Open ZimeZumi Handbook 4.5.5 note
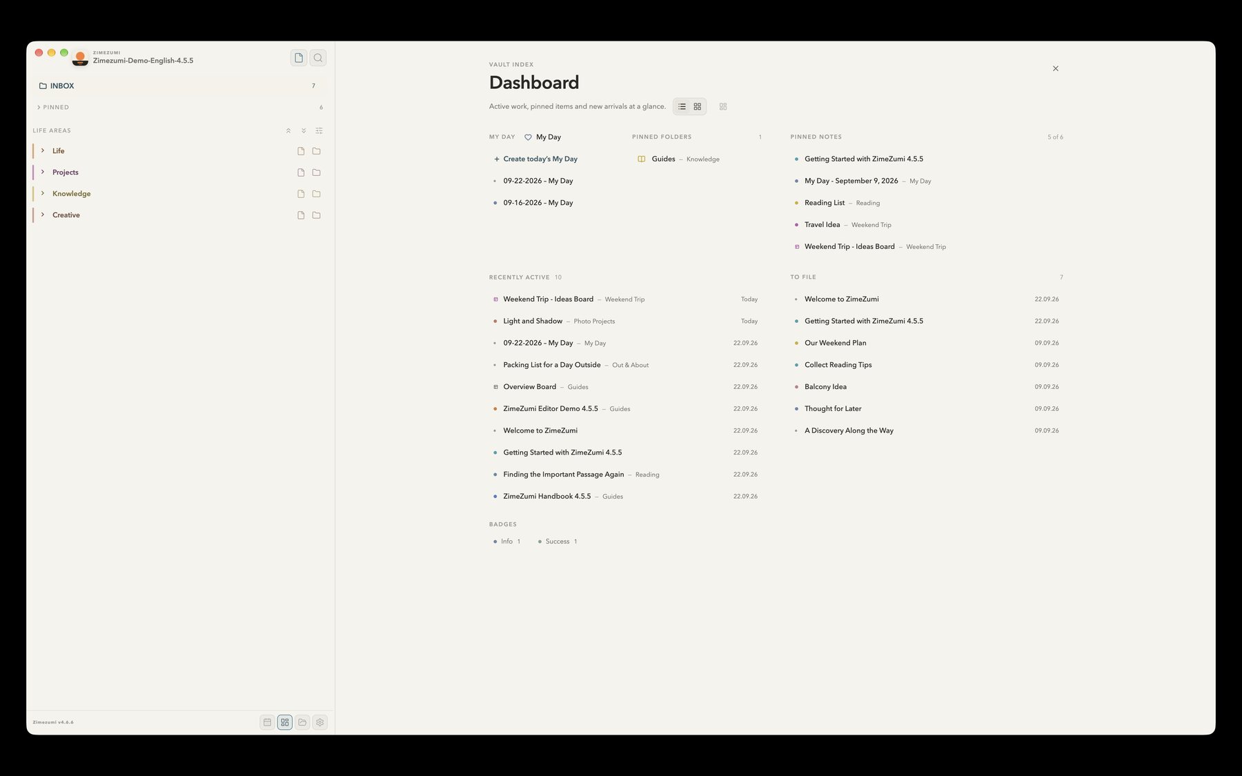The height and width of the screenshot is (776, 1242). (546, 497)
